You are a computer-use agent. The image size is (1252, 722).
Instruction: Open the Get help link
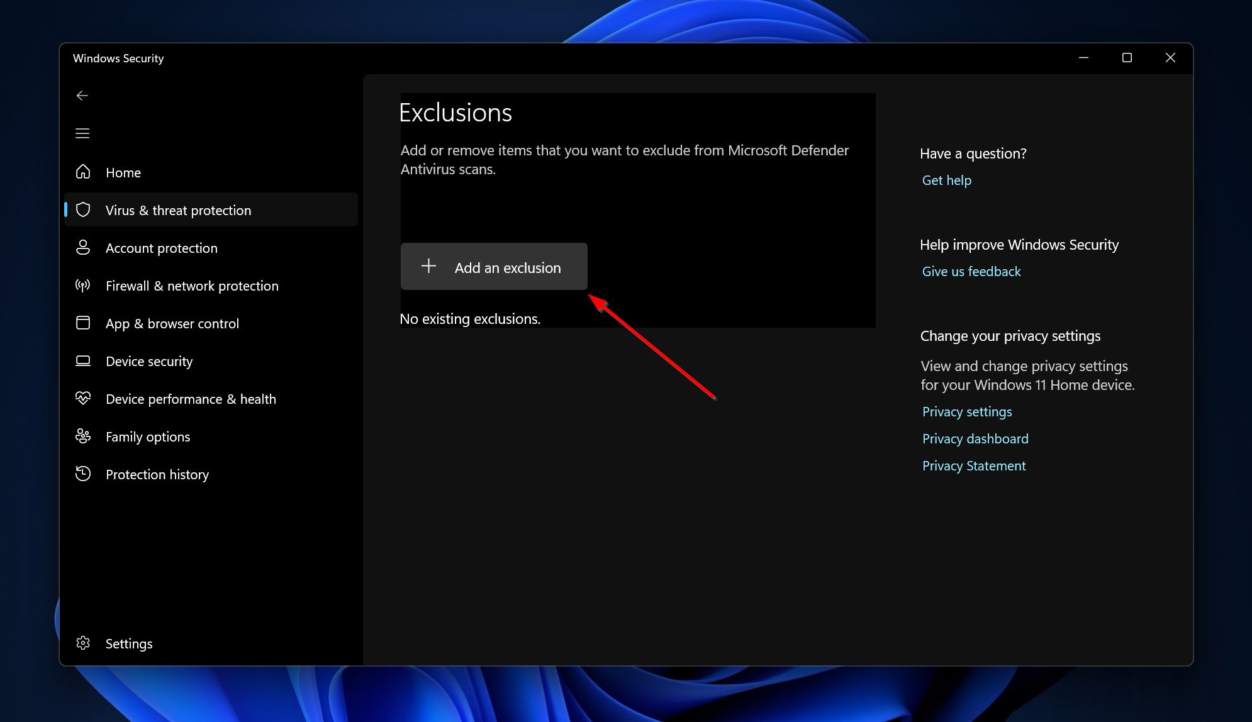pos(946,180)
